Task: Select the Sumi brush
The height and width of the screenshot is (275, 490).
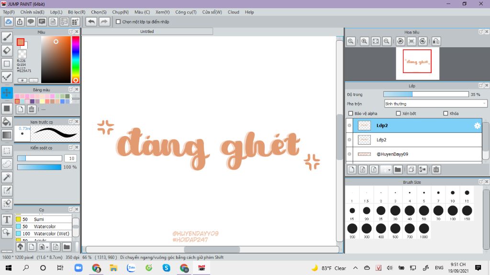Action: (43, 219)
